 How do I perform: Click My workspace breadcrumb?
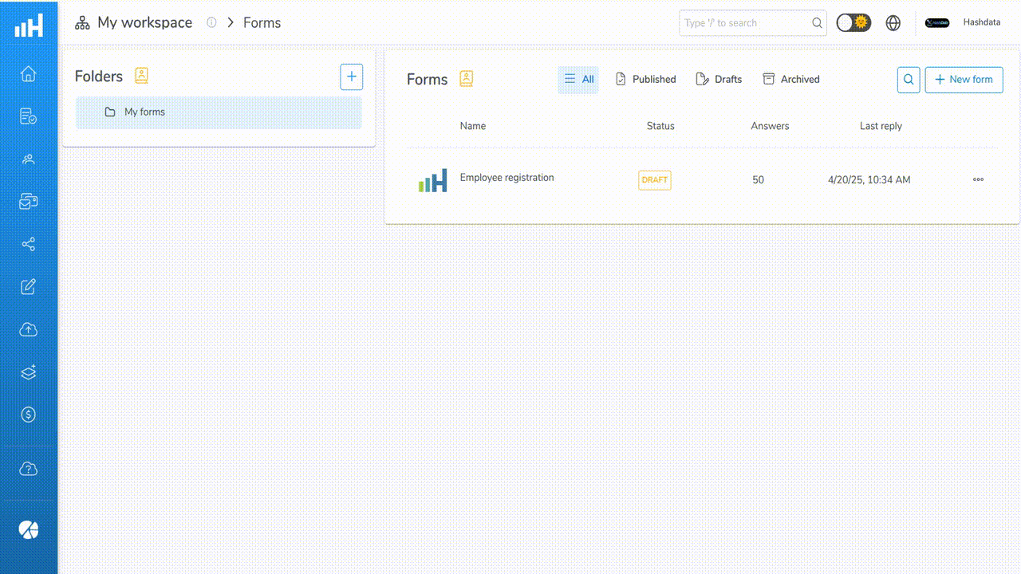(x=145, y=23)
